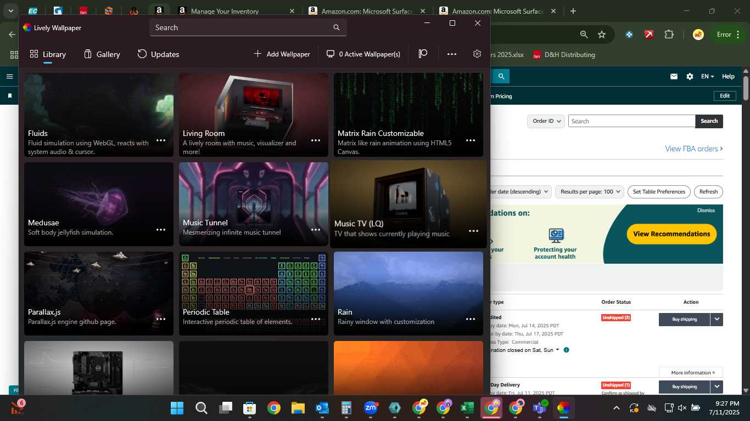
Task: Click the flag icon in Lively's top bar
Action: [x=423, y=54]
